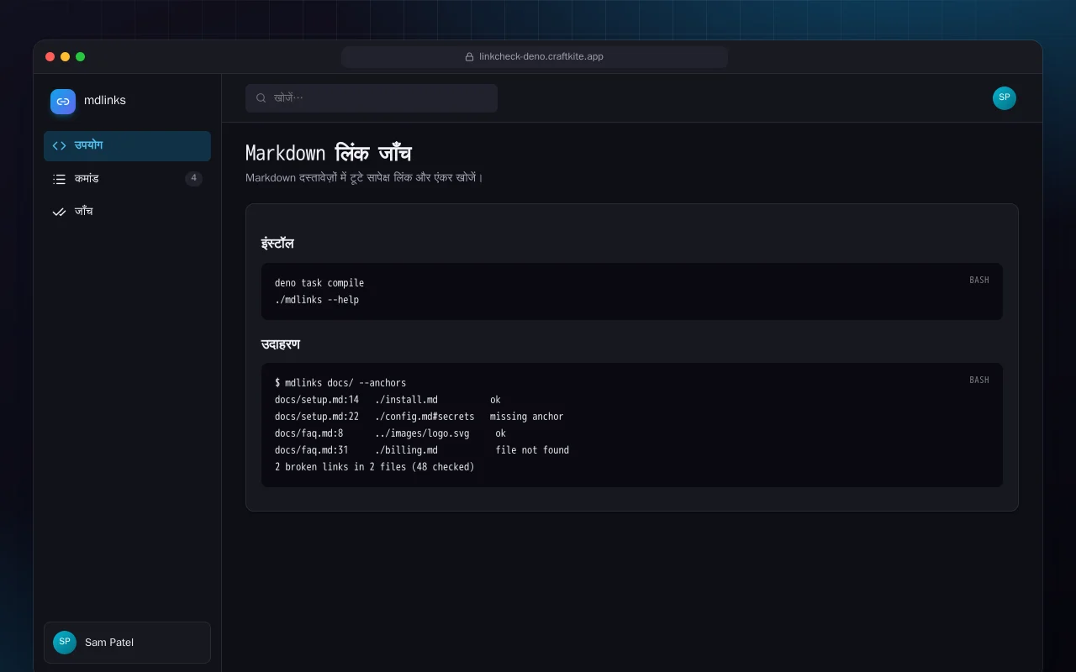Open the जाँच page
Viewport: 1076px width, 672px height.
pos(127,212)
